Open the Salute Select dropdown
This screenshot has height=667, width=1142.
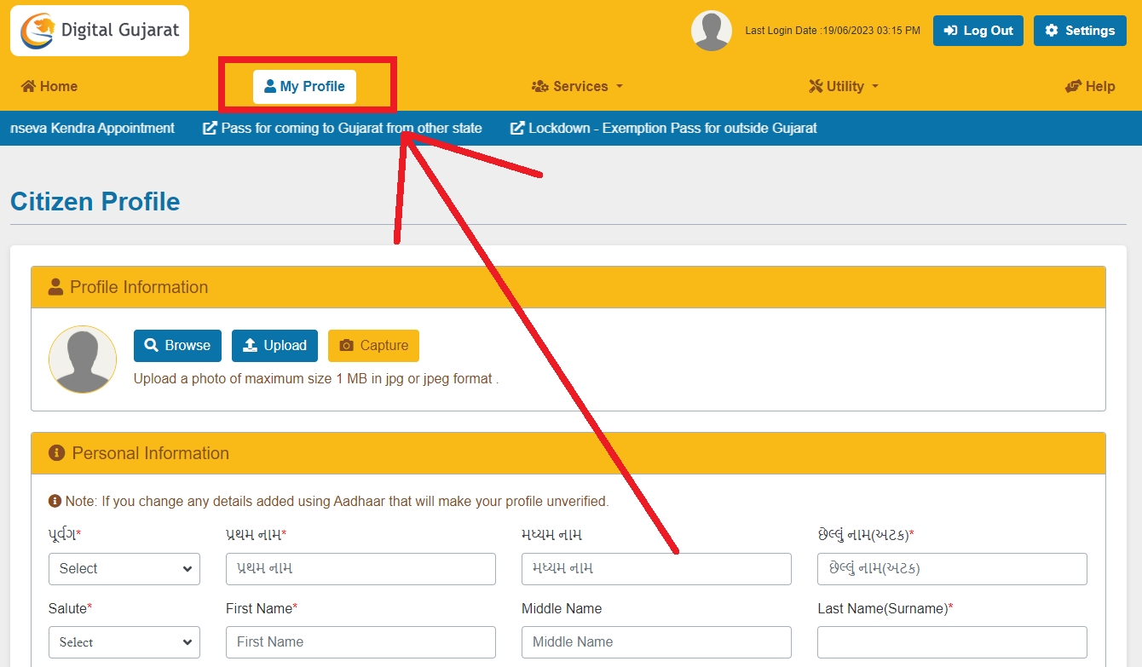tap(124, 642)
